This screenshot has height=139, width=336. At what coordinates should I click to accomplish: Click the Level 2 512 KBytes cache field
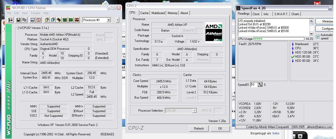click(211, 92)
